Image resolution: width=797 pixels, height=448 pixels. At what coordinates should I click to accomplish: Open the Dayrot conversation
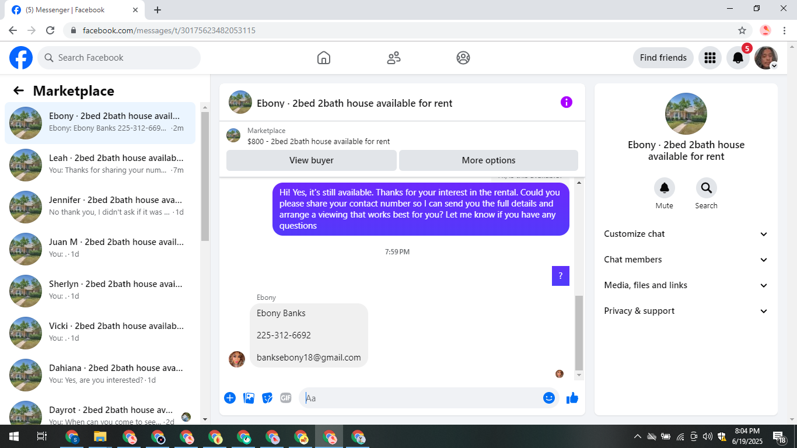point(100,411)
